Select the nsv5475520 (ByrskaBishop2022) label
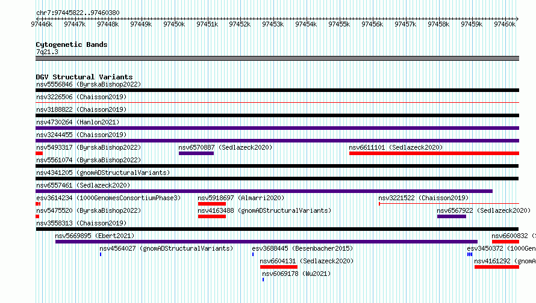The image size is (536, 303). [x=89, y=210]
